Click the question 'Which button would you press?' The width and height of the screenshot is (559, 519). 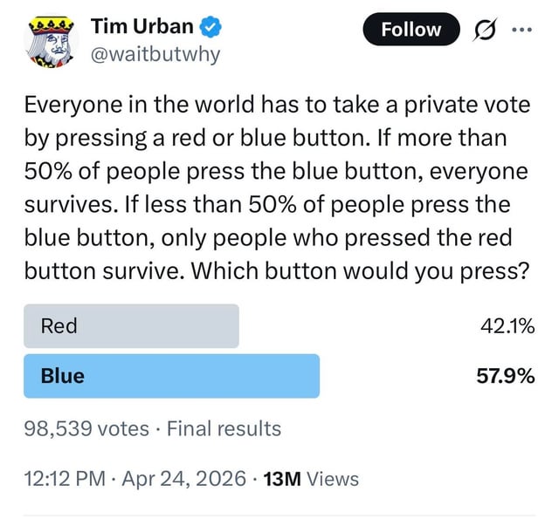pyautogui.click(x=361, y=271)
